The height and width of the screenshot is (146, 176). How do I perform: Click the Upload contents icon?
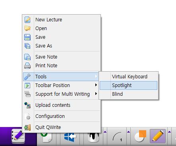27,105
